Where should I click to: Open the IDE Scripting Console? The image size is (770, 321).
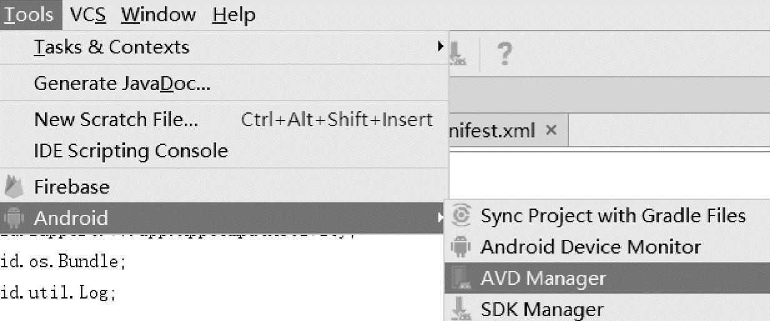(131, 151)
